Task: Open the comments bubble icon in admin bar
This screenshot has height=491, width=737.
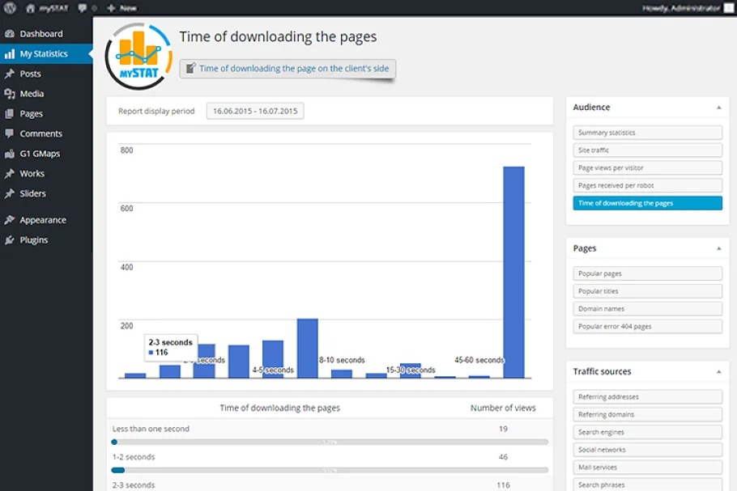Action: 82,8
